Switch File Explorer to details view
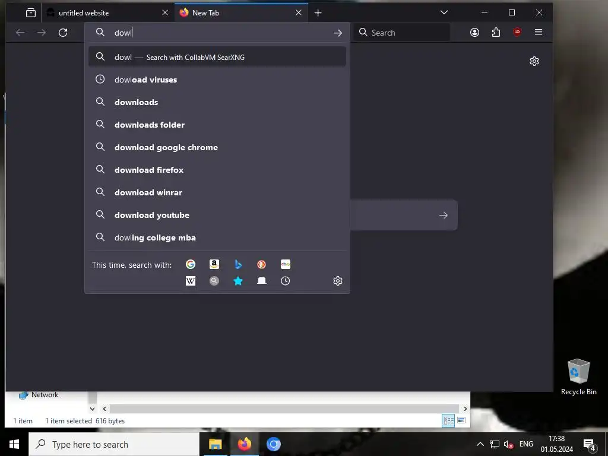 pyautogui.click(x=449, y=420)
